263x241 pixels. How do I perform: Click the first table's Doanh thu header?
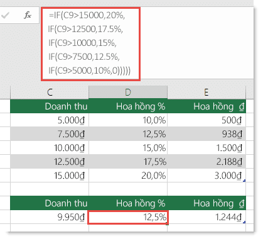point(50,106)
